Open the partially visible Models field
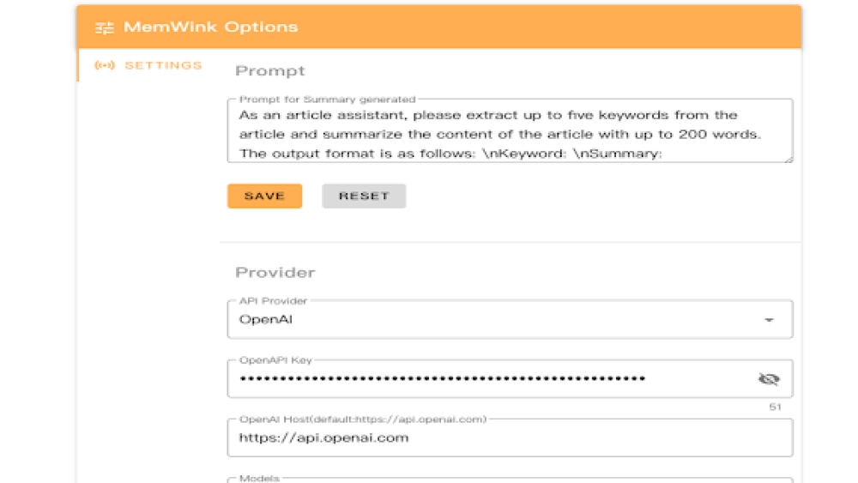858x483 pixels. pos(510,480)
